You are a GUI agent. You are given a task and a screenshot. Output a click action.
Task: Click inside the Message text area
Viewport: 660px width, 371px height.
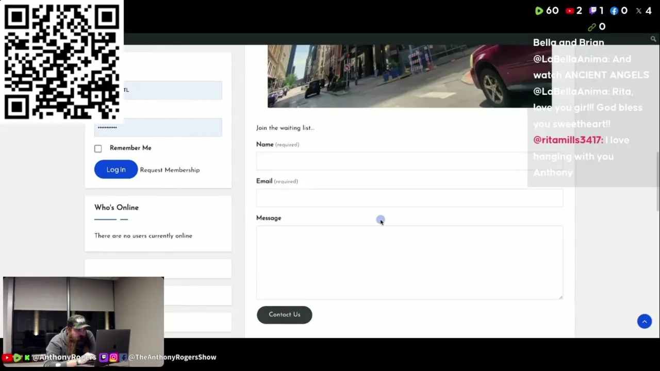coord(409,262)
